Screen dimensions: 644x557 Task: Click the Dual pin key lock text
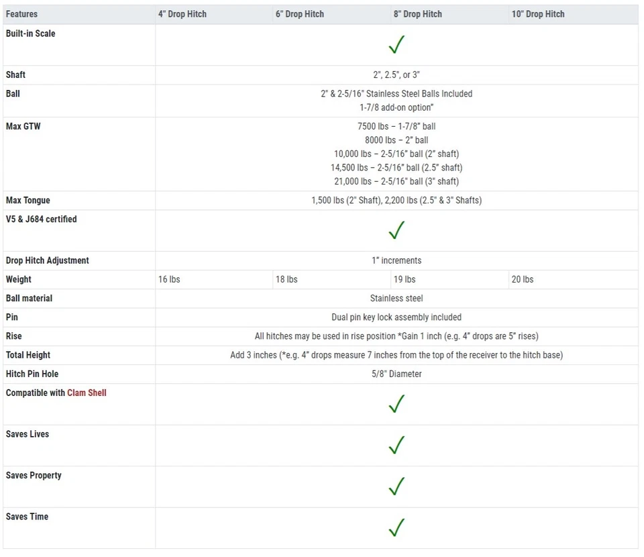tap(396, 317)
